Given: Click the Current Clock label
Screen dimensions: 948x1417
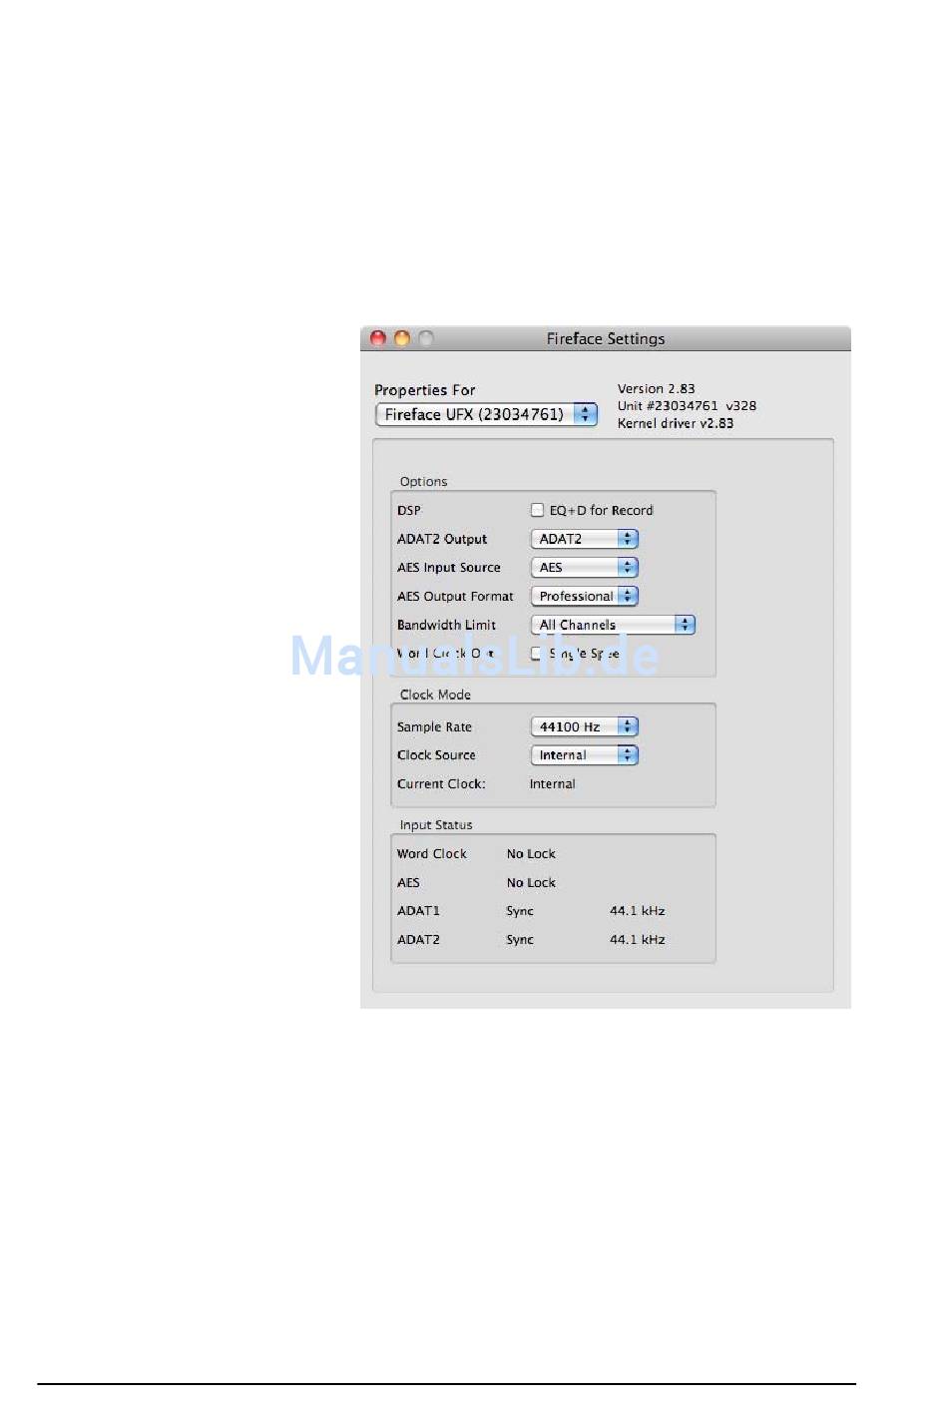Looking at the screenshot, I should tap(441, 783).
